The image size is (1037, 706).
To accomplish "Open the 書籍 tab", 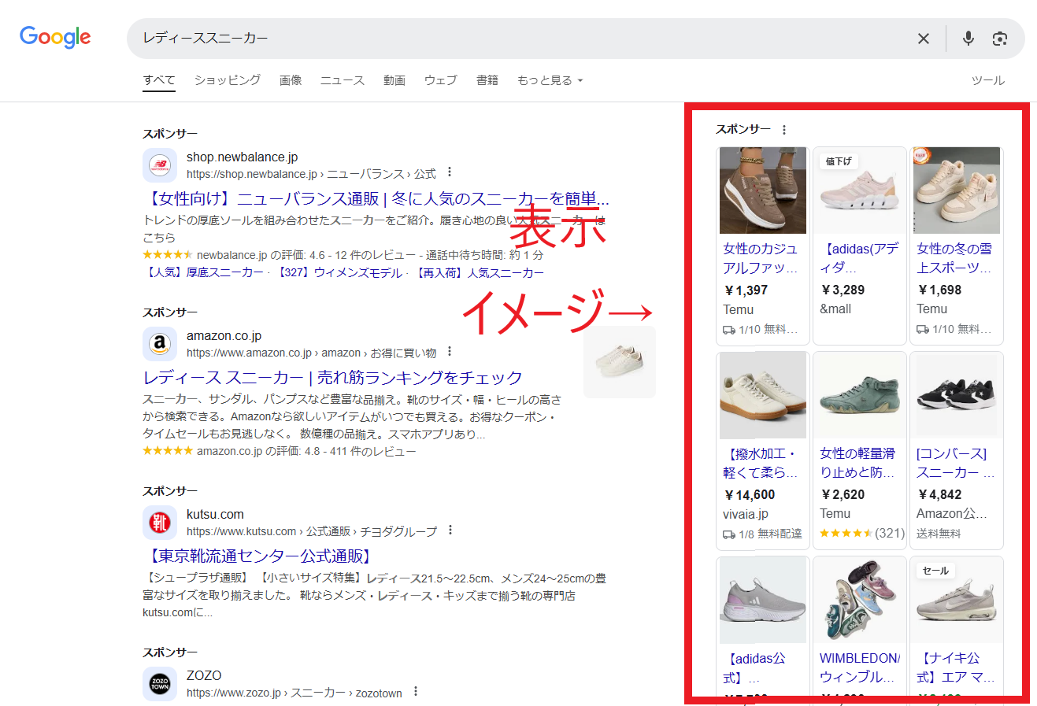I will point(487,80).
